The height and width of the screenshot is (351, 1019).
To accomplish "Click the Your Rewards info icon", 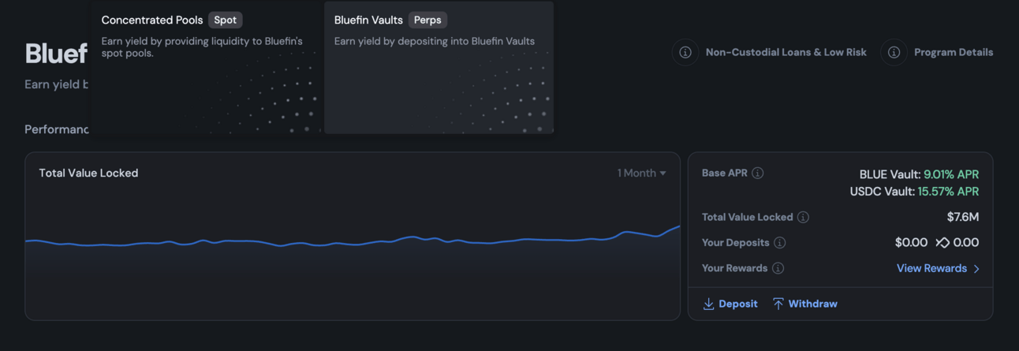I will [778, 268].
